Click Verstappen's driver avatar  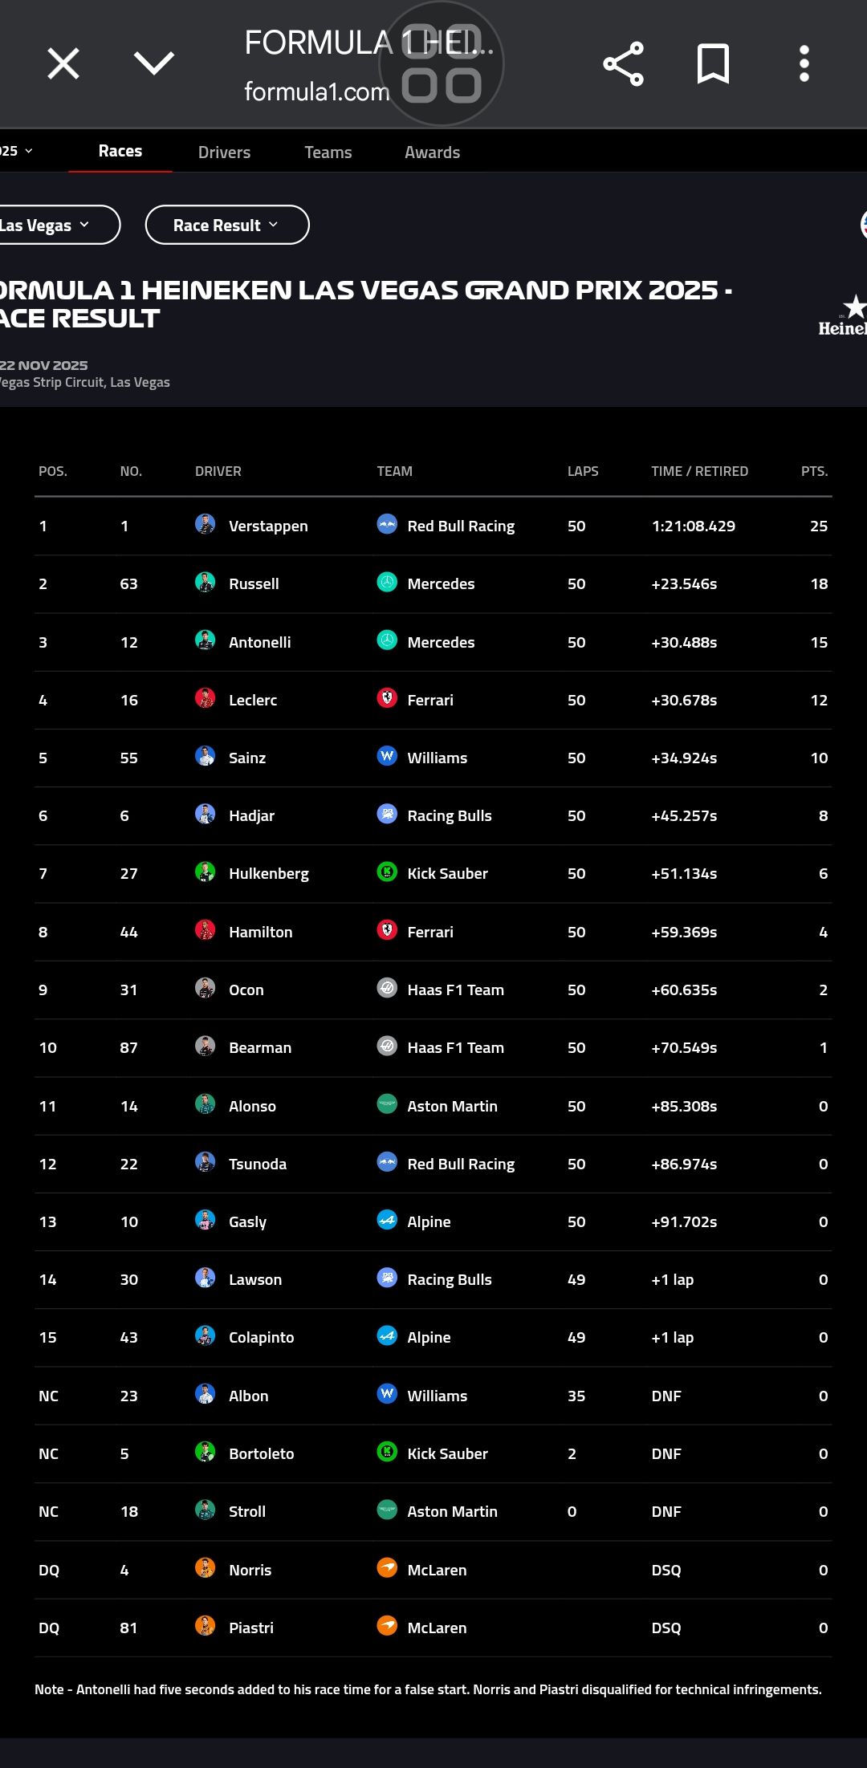tap(206, 525)
